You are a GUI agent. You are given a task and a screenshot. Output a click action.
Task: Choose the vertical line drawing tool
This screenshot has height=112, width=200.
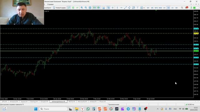pyautogui.click(x=117, y=8)
